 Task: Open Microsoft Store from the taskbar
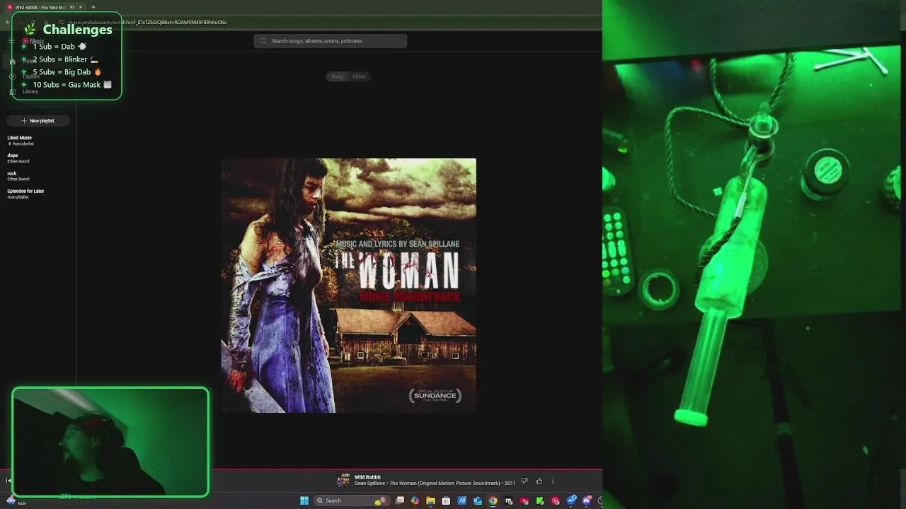point(446,501)
